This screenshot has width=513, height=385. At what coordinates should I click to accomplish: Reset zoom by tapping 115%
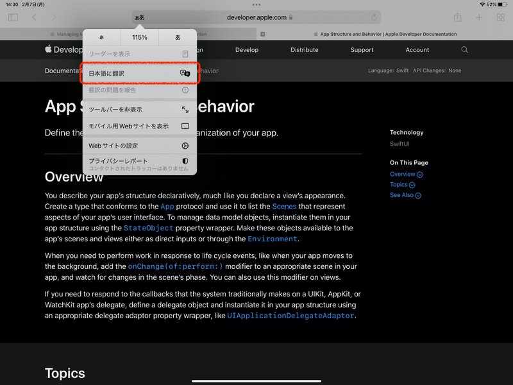(140, 37)
